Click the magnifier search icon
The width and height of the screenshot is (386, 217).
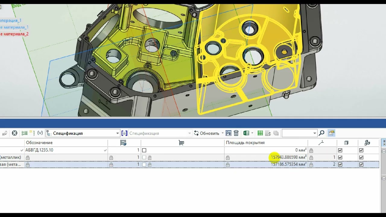pyautogui.click(x=321, y=133)
